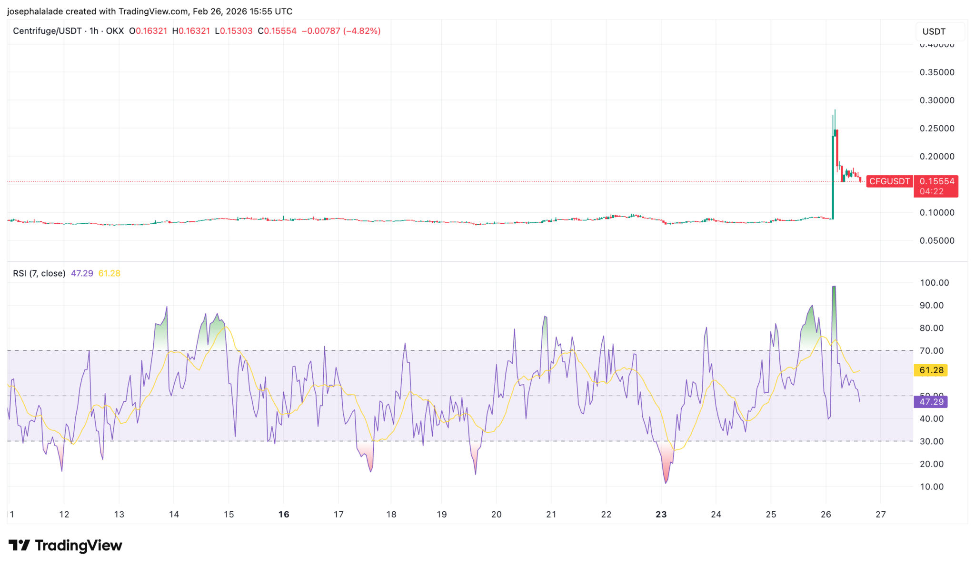975x567 pixels.
Task: Click the 0.30000 price scale label
Action: click(936, 100)
